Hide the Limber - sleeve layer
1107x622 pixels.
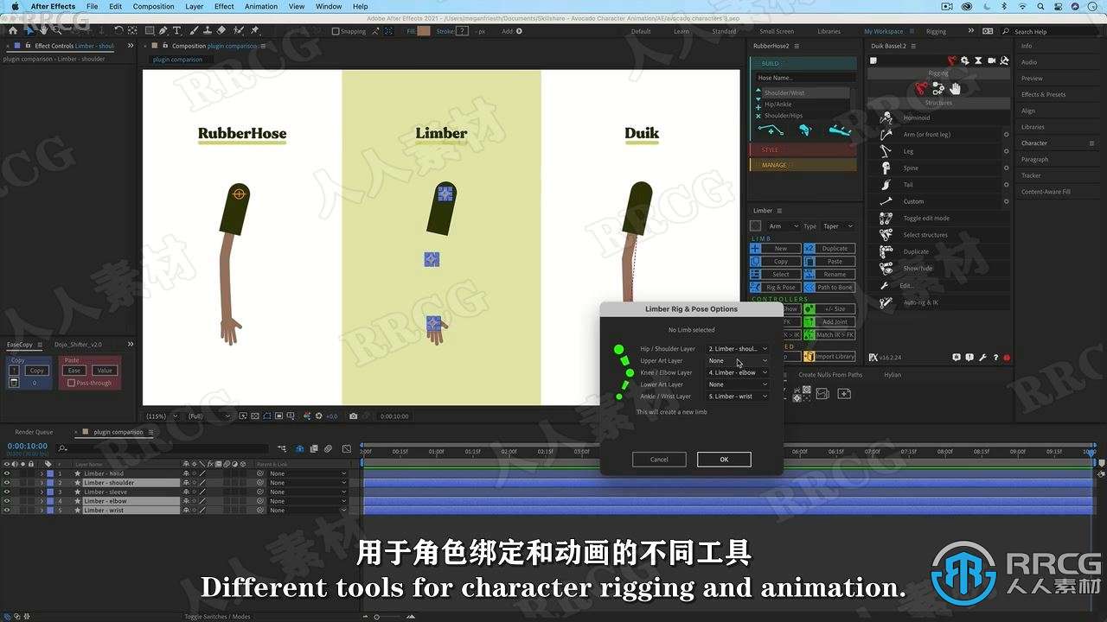click(x=7, y=492)
